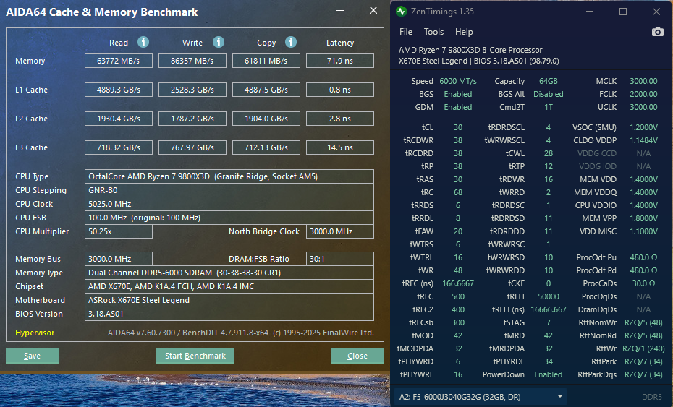Close the ZenTimings window
Image resolution: width=673 pixels, height=407 pixels.
[x=656, y=12]
